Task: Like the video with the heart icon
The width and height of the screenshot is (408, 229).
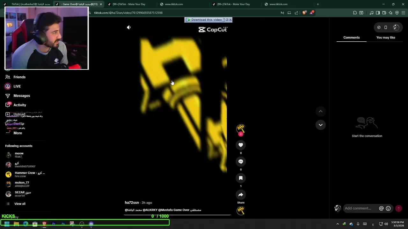Action: click(x=241, y=145)
